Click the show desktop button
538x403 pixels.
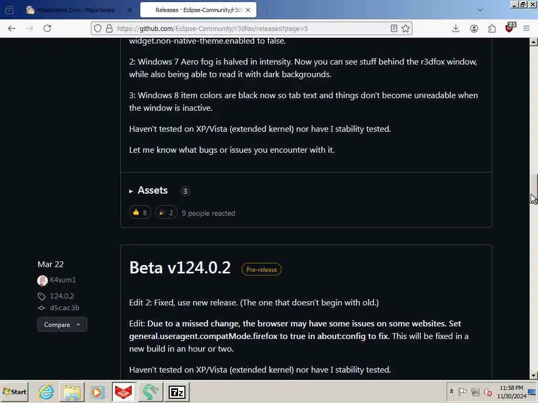click(533, 391)
